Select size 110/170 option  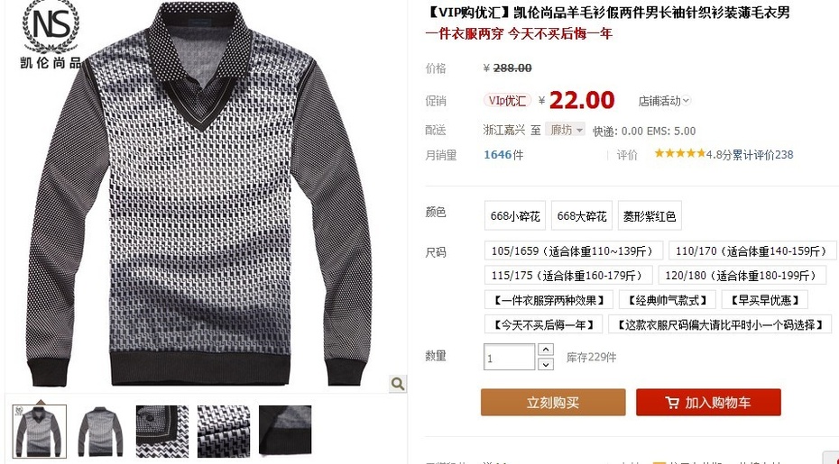click(751, 250)
